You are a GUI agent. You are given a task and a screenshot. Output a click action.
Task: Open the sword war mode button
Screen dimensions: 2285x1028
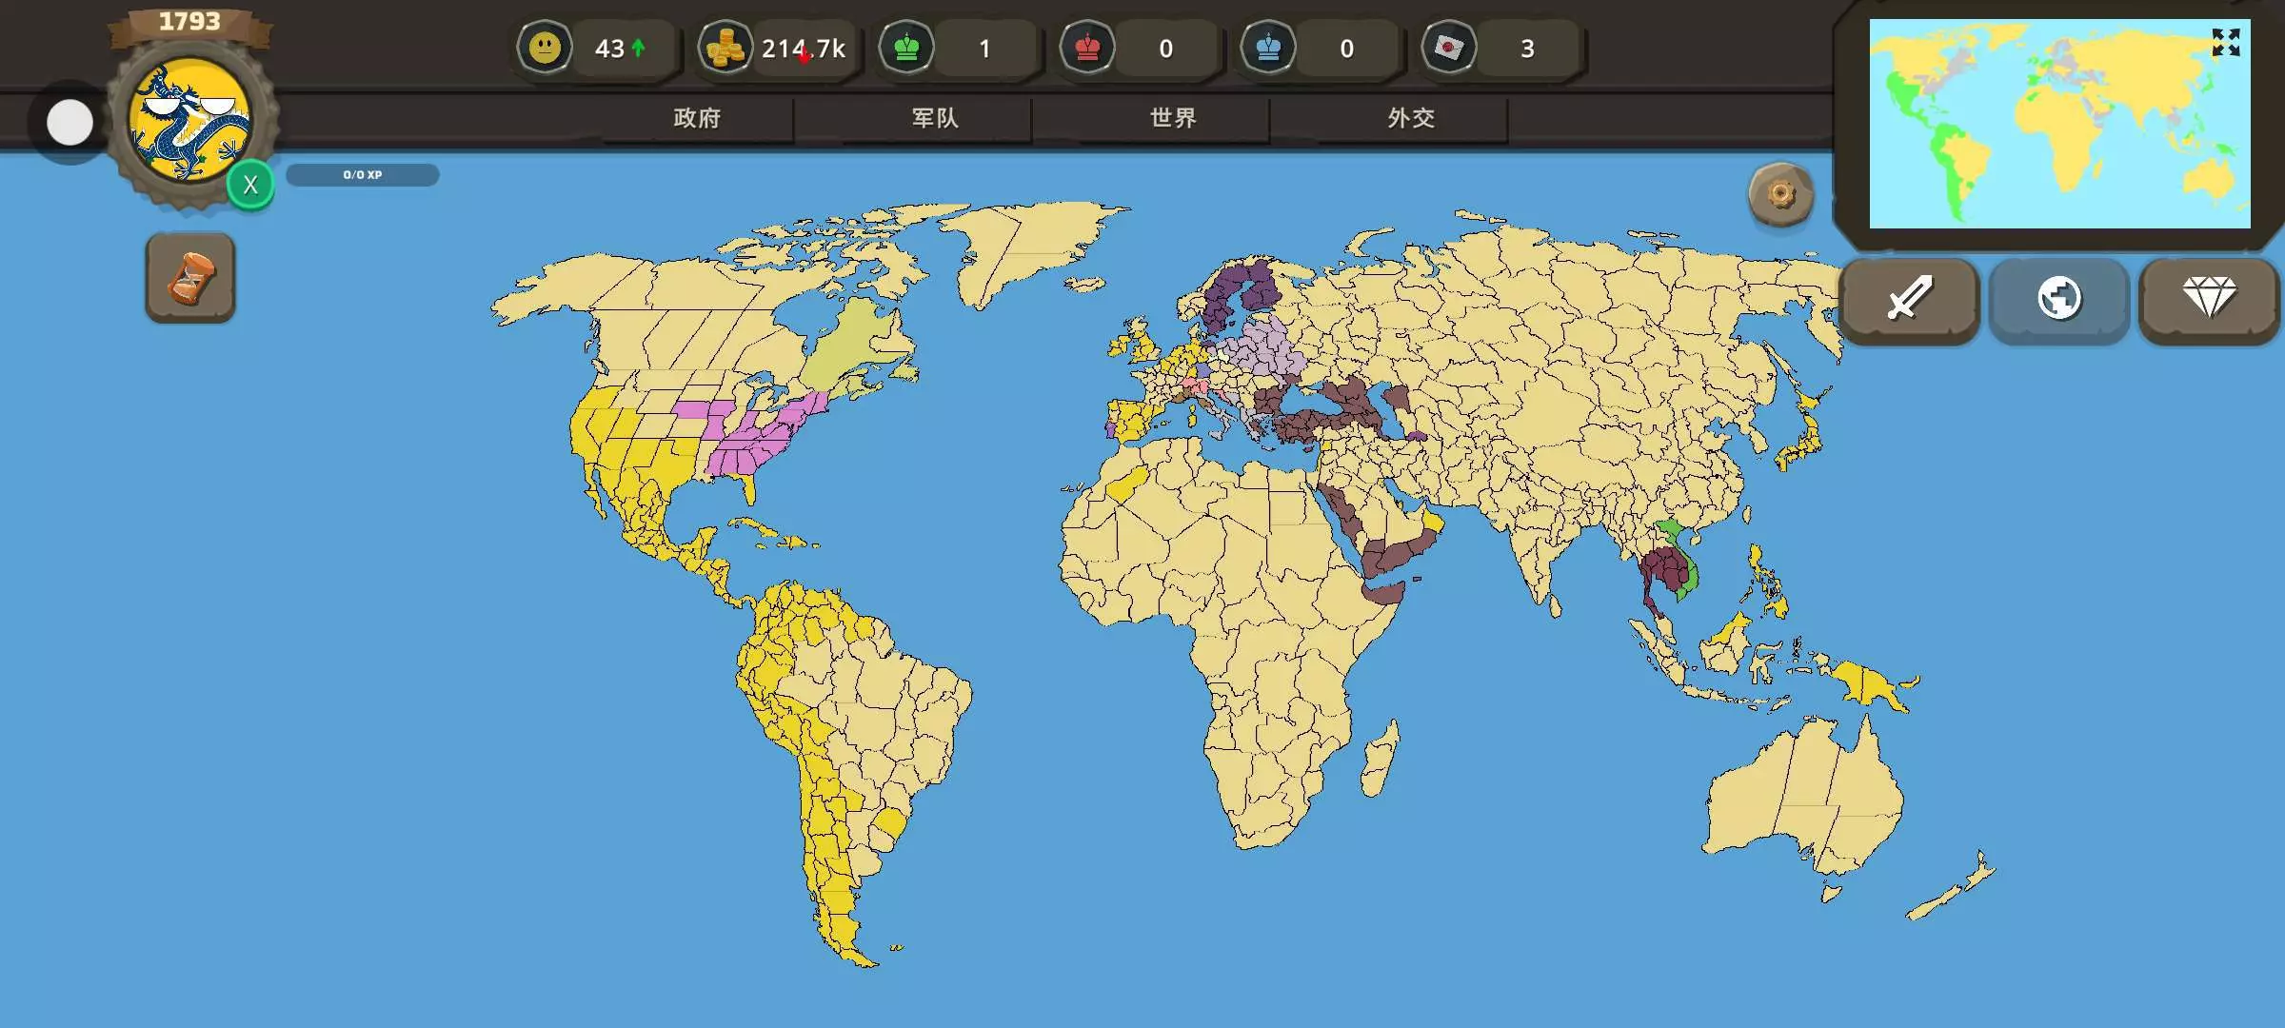coord(1909,299)
